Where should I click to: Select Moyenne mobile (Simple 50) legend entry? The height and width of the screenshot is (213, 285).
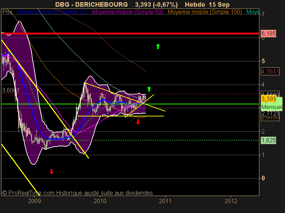click(x=128, y=12)
